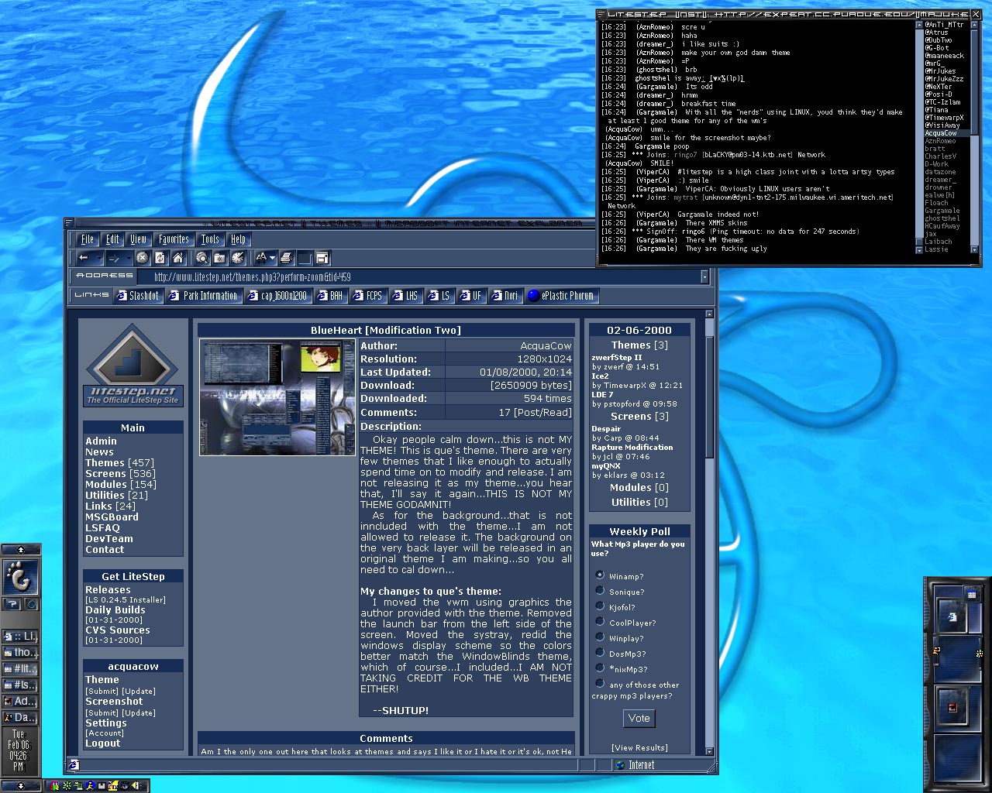The width and height of the screenshot is (992, 793).
Task: Open the MSGBoard link in the Main menu
Action: click(112, 517)
